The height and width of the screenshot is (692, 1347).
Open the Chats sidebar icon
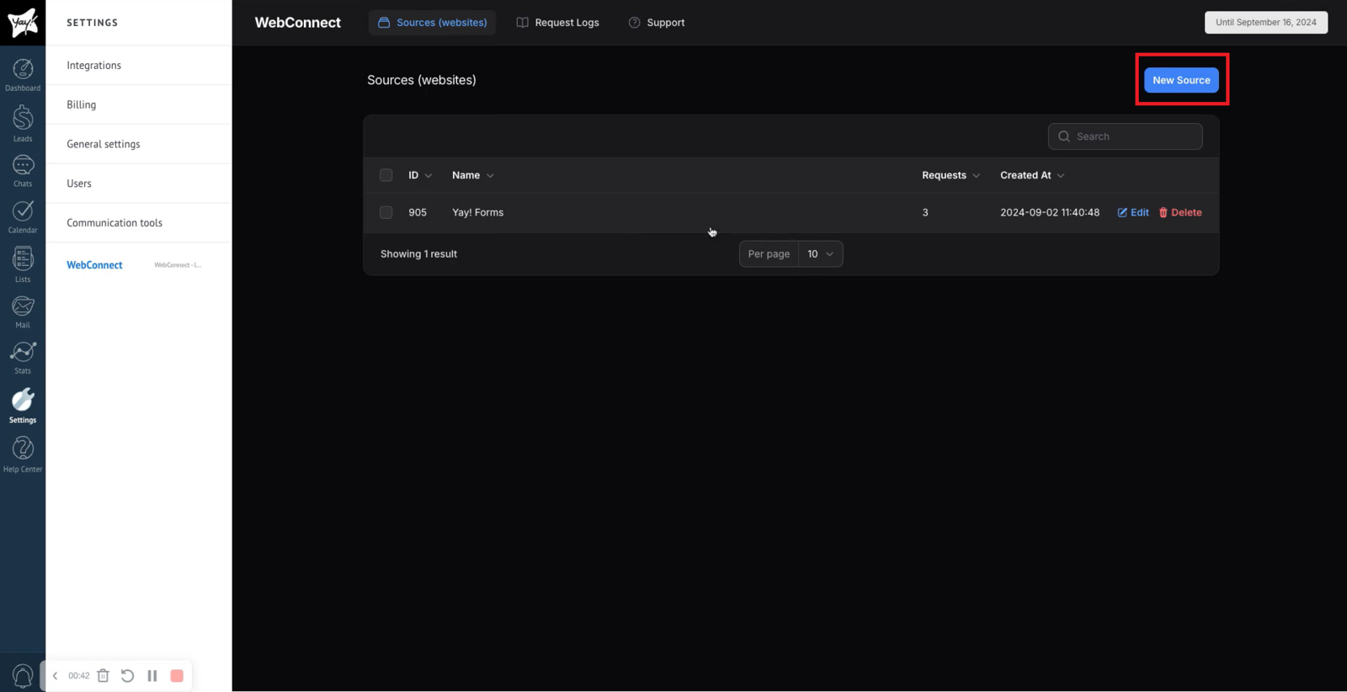(x=23, y=169)
